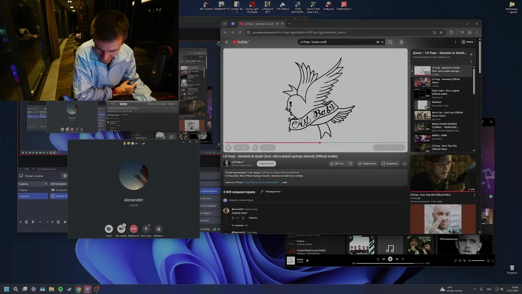Image resolution: width=522 pixels, height=294 pixels.
Task: Expand camera options arrow in call
Action: (x=124, y=225)
